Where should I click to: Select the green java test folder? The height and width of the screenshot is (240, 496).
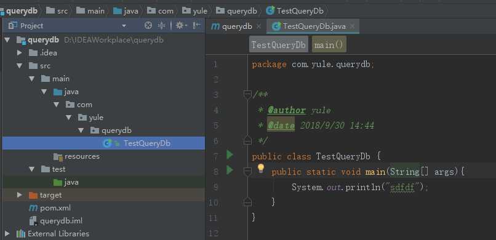pos(103,182)
